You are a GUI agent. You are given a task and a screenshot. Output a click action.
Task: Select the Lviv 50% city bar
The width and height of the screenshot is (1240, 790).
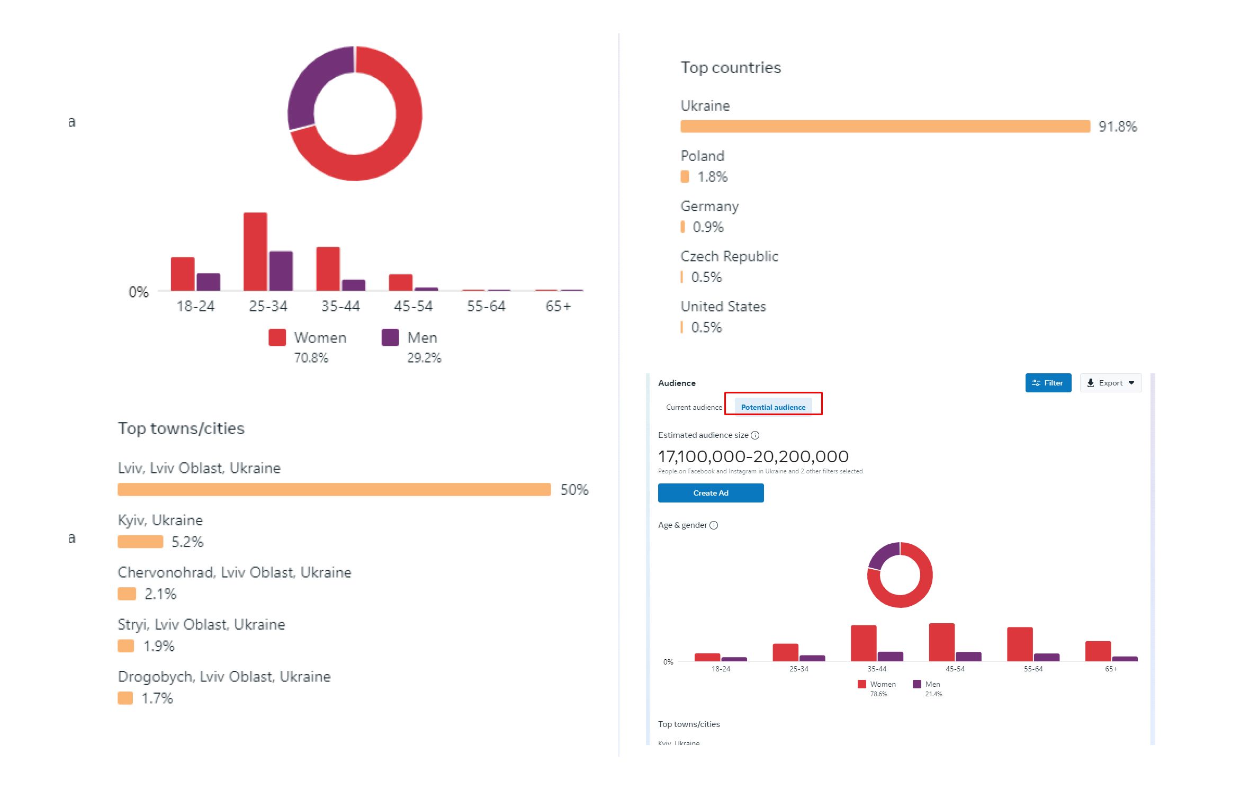[334, 489]
